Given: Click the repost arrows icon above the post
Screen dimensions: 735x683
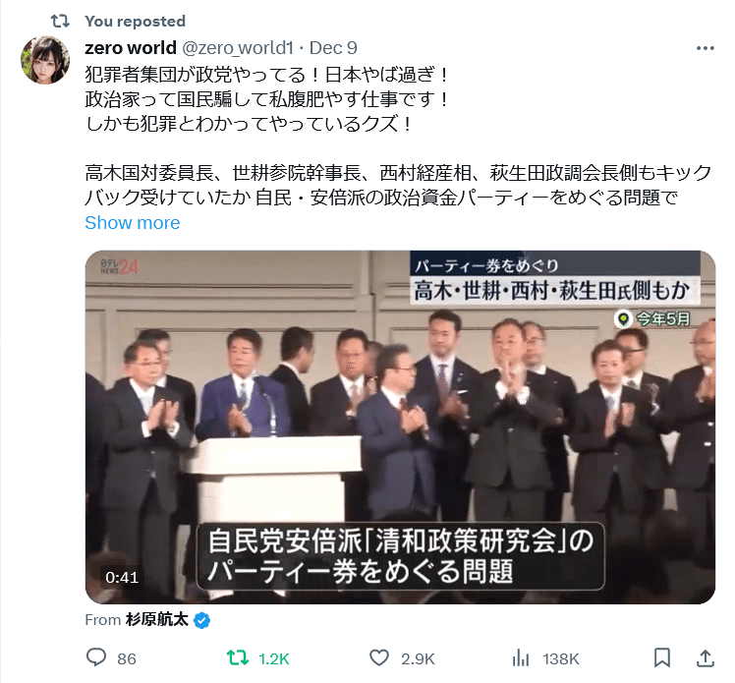Looking at the screenshot, I should pos(60,21).
